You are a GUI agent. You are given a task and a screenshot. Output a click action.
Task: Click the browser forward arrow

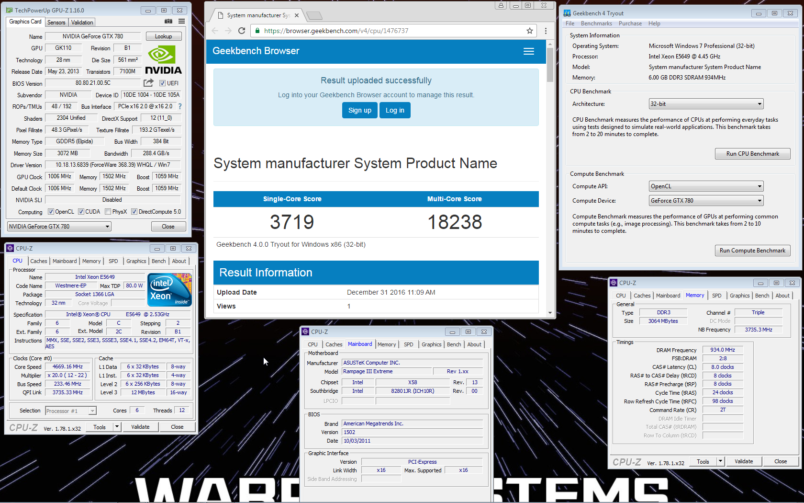228,31
